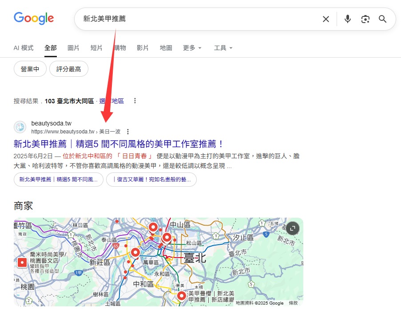Screen dimensions: 401x309
Task: Clear the search box text
Action: pos(326,19)
